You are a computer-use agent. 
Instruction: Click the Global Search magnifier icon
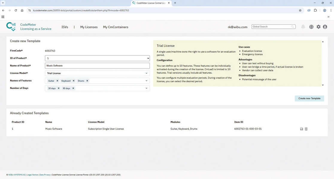[x=292, y=27]
